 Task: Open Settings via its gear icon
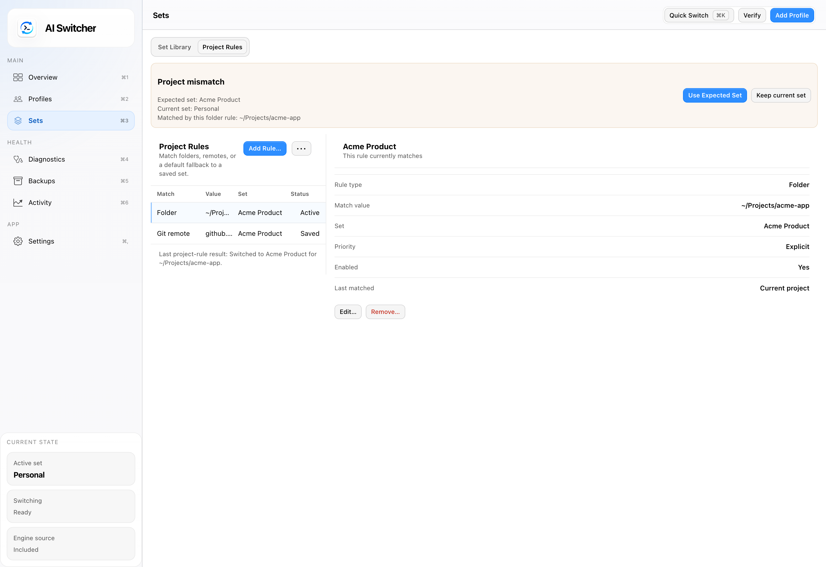click(18, 241)
